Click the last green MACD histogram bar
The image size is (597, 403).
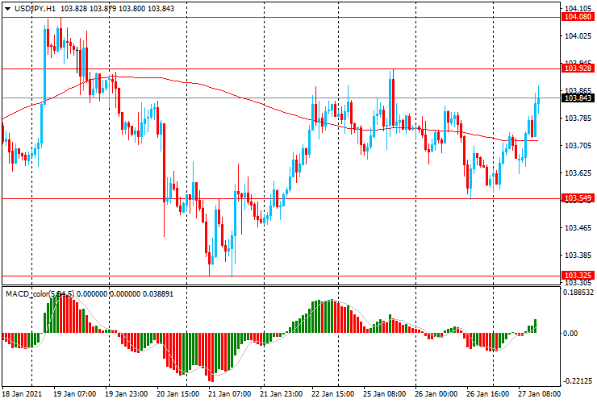coord(535,326)
